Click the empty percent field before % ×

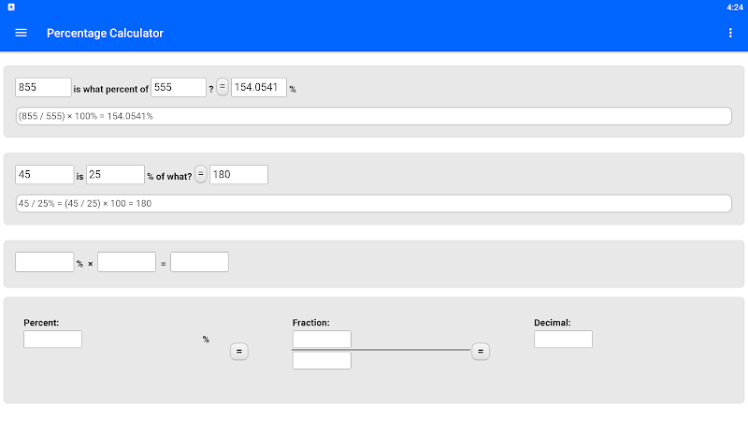coord(44,262)
